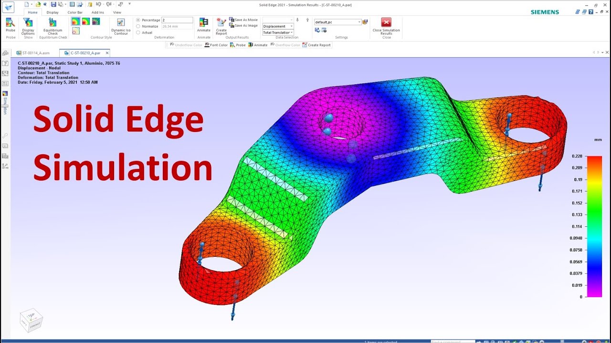This screenshot has height=343, width=611.
Task: Select third element contour style icon
Action: [x=96, y=21]
